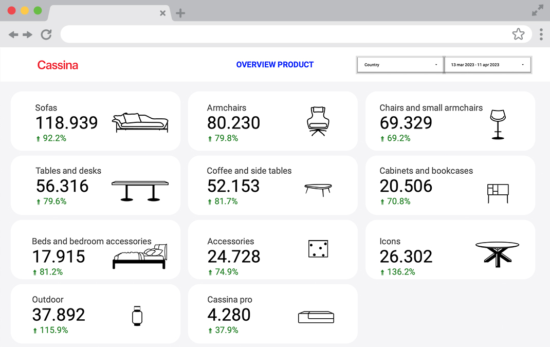The height and width of the screenshot is (347, 550).
Task: Select the active browser tab
Action: coord(109,13)
